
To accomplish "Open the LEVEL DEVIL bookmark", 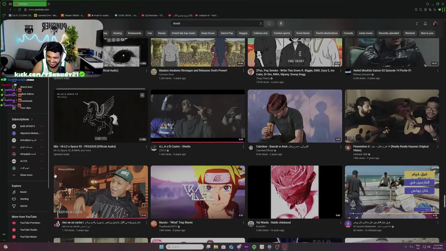I will point(126,15).
